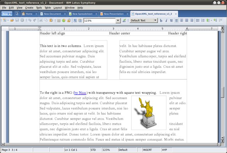This screenshot has width=227, height=153.
Task: Switch to the New Spreadsheet tab
Action: (81, 14)
